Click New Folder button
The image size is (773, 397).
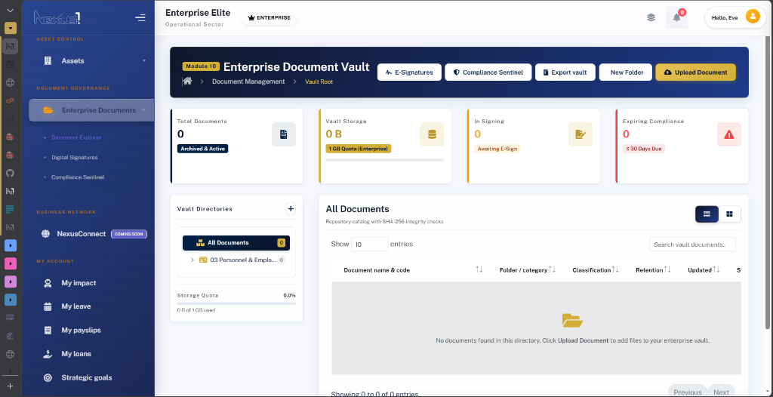627,72
